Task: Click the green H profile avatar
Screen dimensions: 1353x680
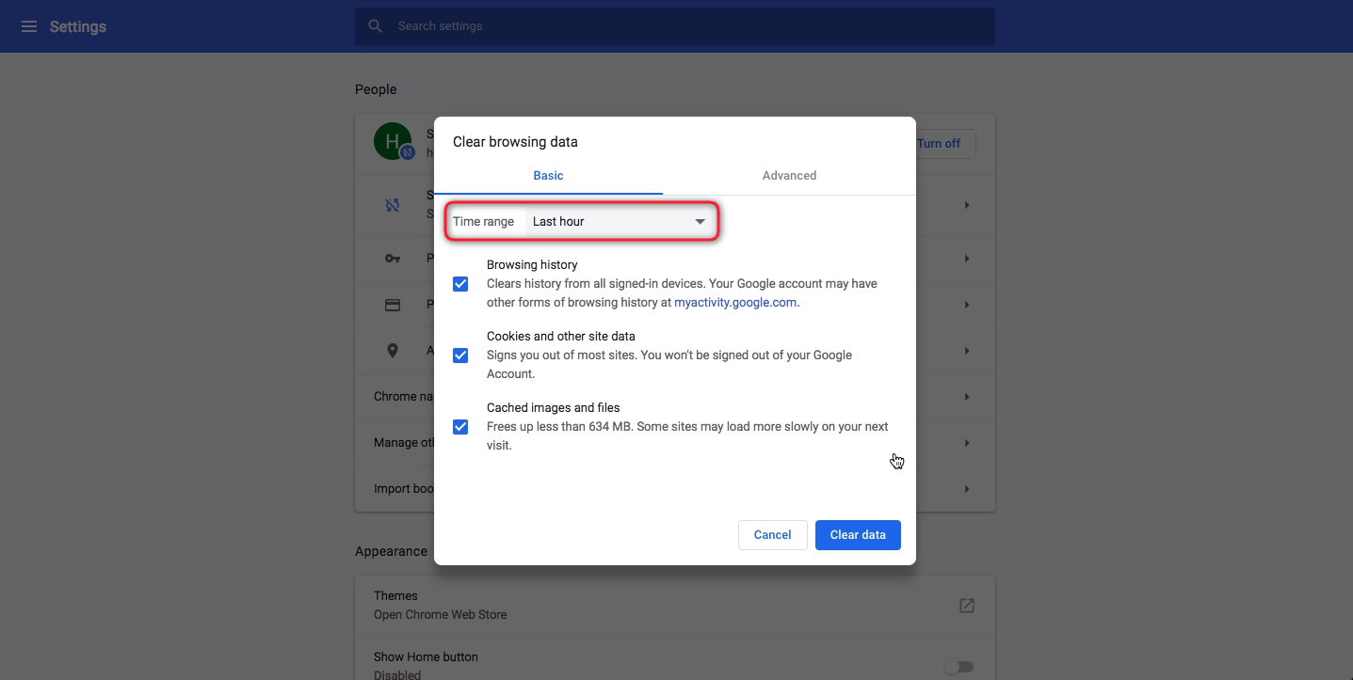Action: pyautogui.click(x=393, y=141)
